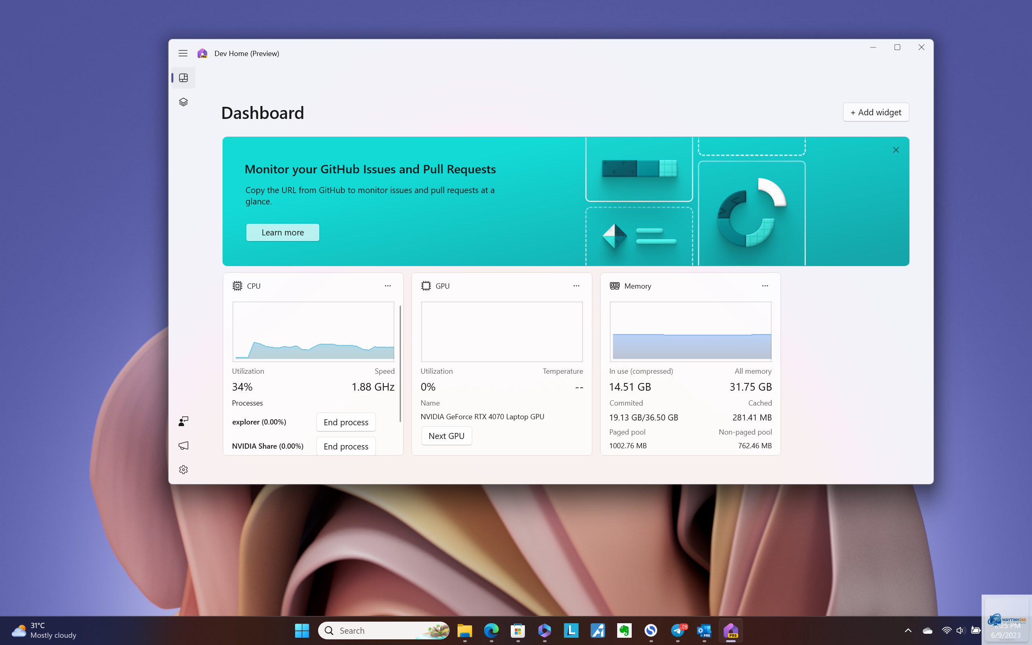Open the purple hexagon app on taskbar
This screenshot has height=645, width=1032.
click(x=545, y=630)
